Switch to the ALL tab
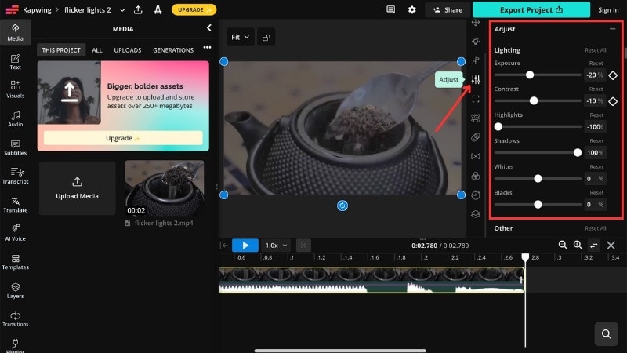 [x=96, y=50]
